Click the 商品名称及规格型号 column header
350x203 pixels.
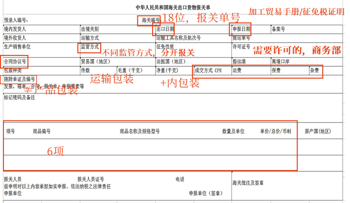pyautogui.click(x=140, y=132)
